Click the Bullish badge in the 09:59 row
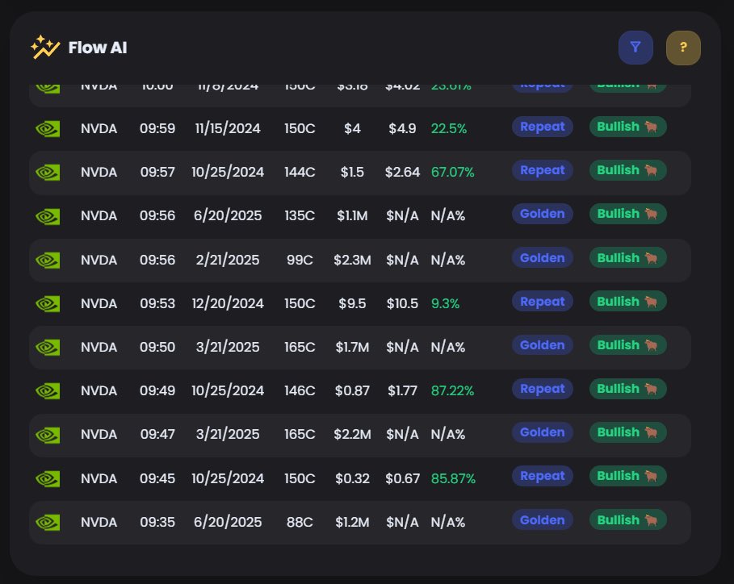This screenshot has width=734, height=584. [x=627, y=127]
